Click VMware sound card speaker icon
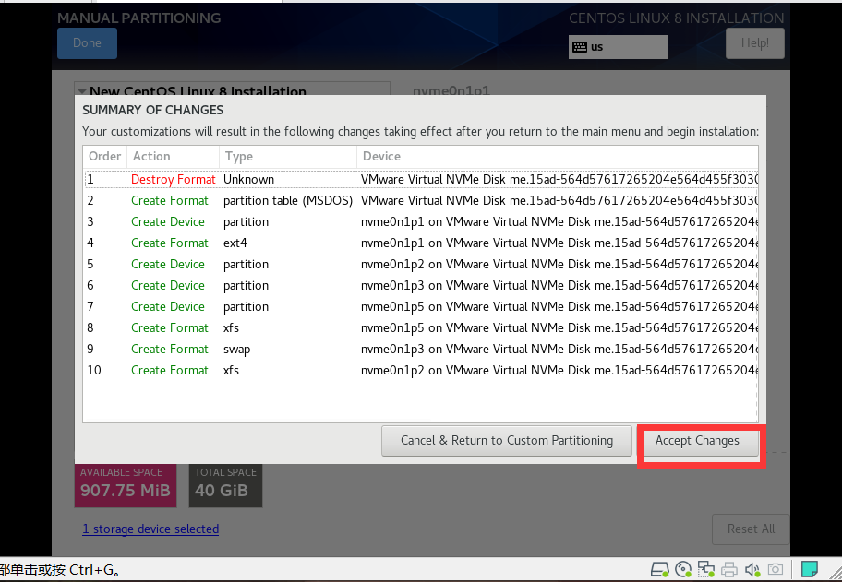This screenshot has height=582, width=842. coord(752,569)
